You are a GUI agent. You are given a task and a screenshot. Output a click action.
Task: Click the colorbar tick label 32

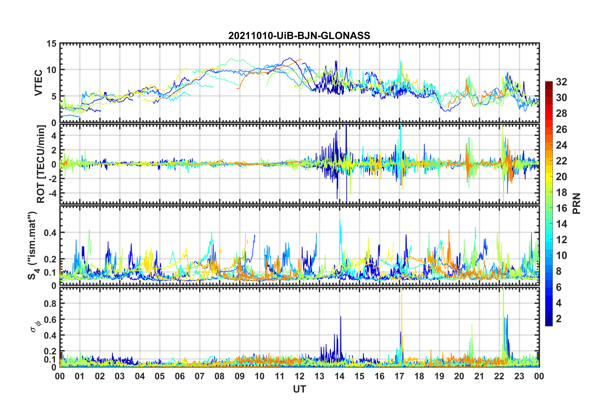[x=561, y=82]
